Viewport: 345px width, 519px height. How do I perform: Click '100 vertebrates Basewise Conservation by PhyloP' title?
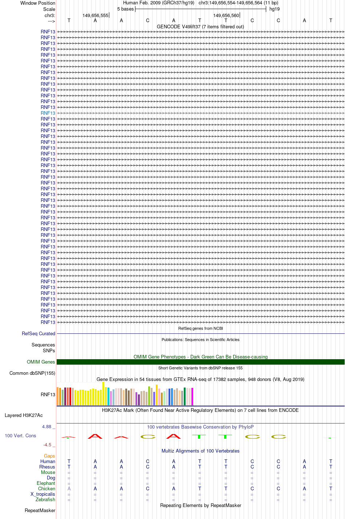[x=200, y=427]
